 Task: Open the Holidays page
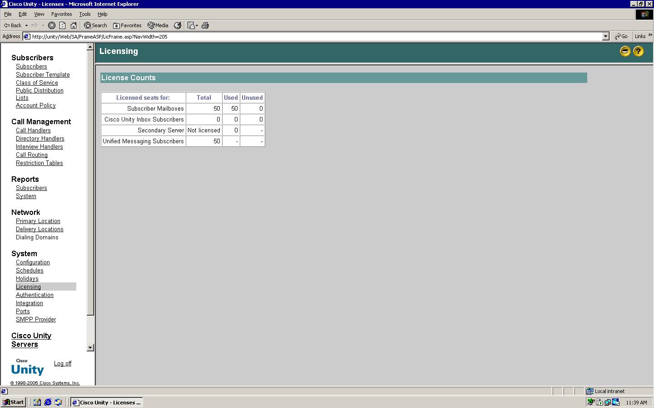tap(27, 278)
